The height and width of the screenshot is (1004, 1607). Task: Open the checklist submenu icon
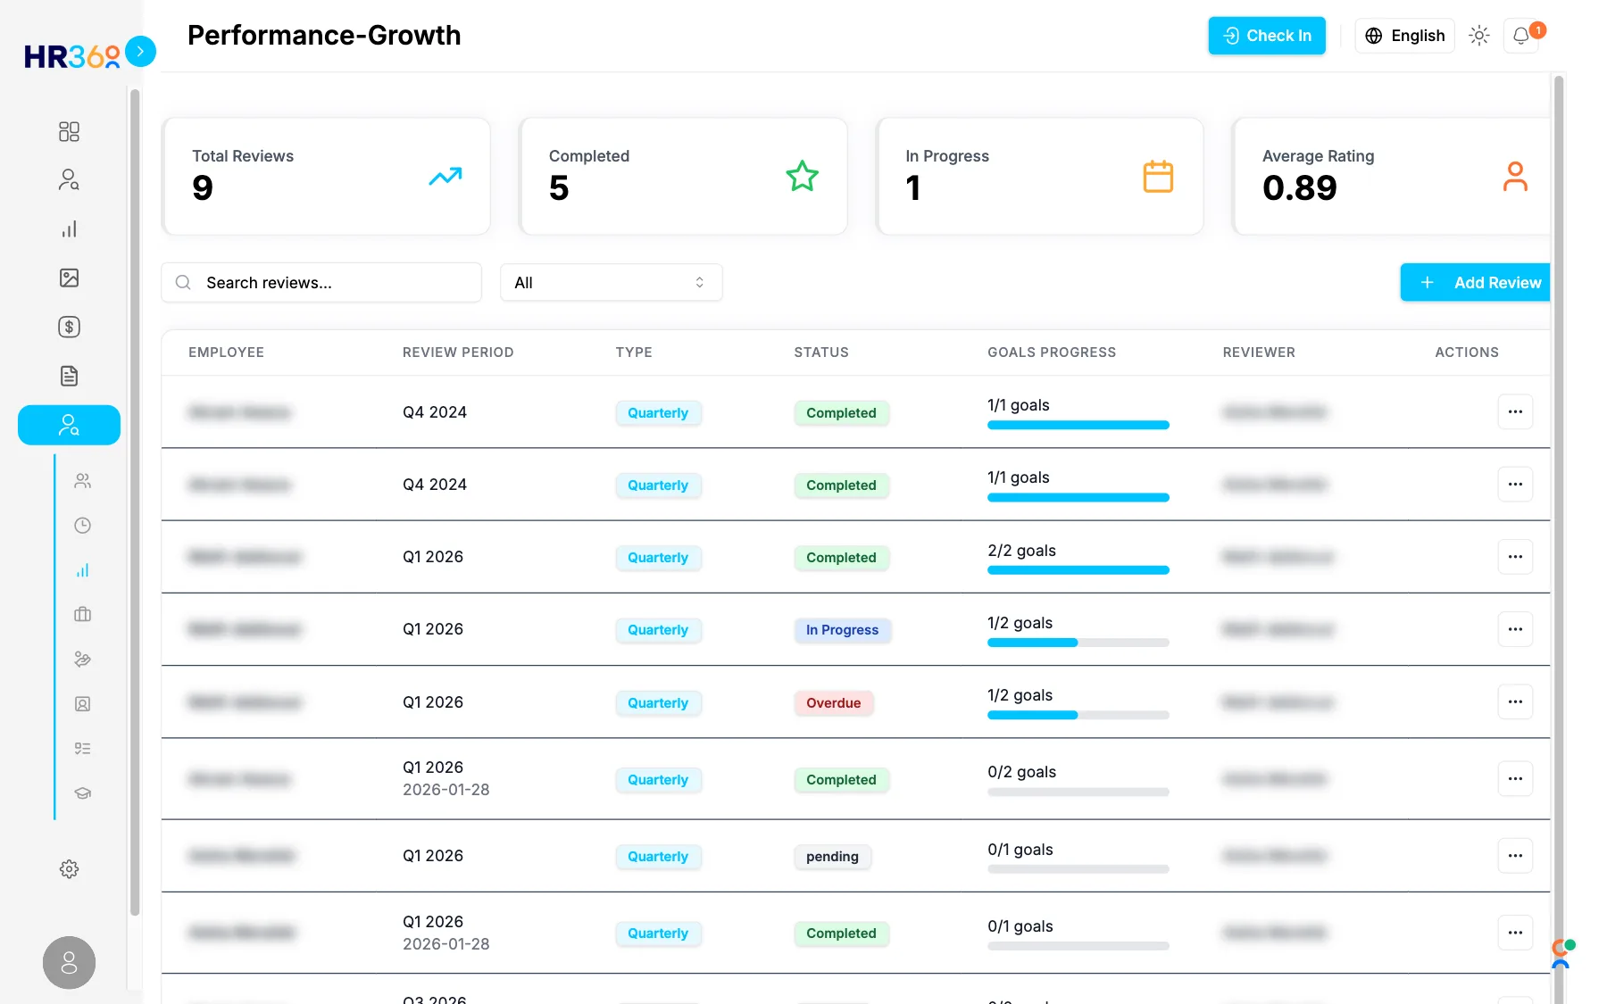pyautogui.click(x=82, y=749)
